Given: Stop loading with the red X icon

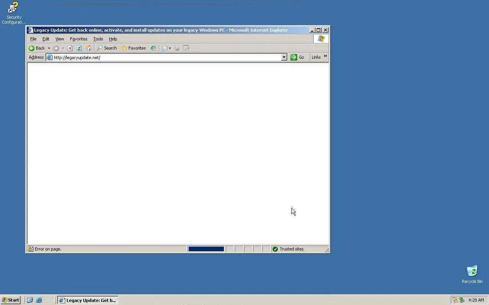Looking at the screenshot, I should [x=70, y=48].
